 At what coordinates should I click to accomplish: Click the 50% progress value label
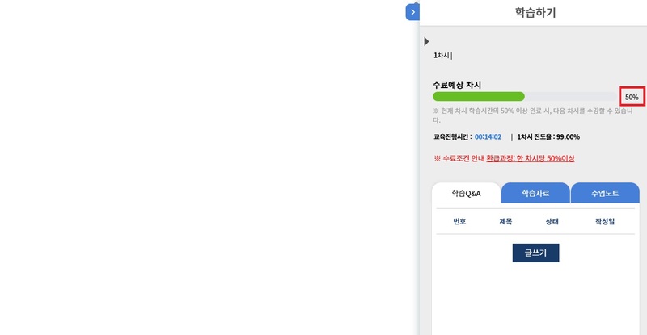tap(632, 97)
